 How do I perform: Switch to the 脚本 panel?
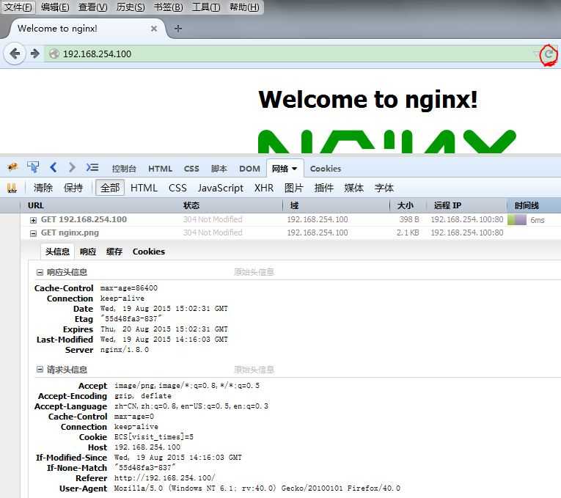click(x=219, y=169)
